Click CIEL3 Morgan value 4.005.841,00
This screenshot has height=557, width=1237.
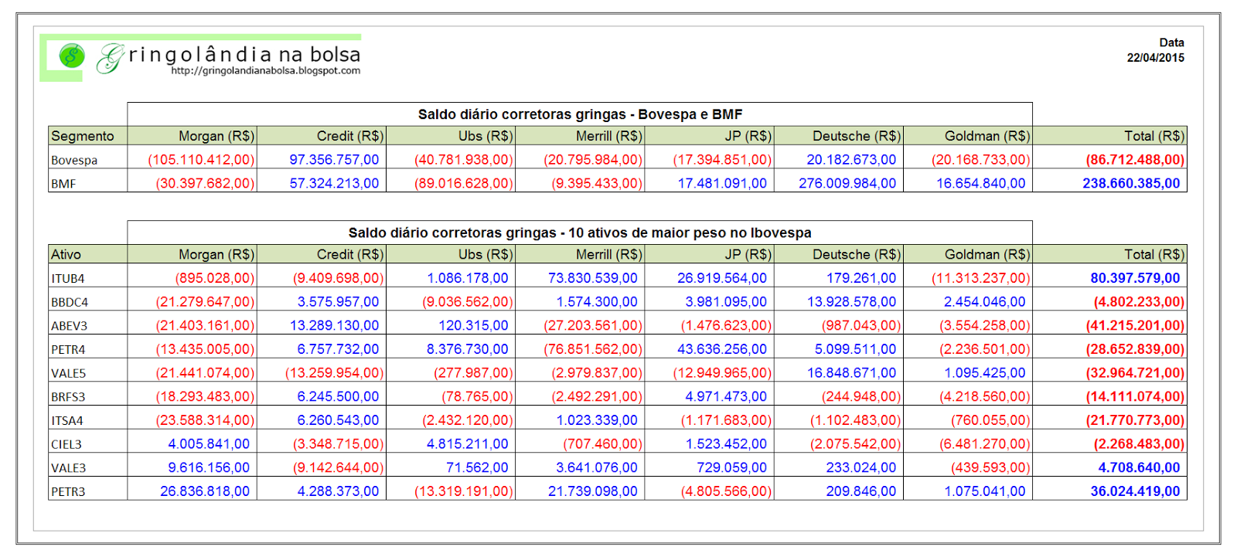(x=209, y=444)
